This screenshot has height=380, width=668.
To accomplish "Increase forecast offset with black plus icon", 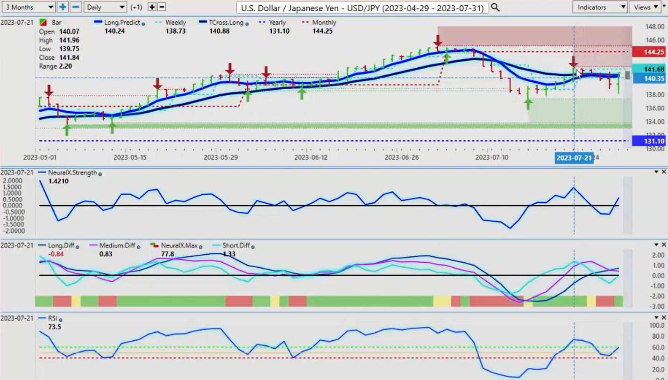I will pos(152,7).
